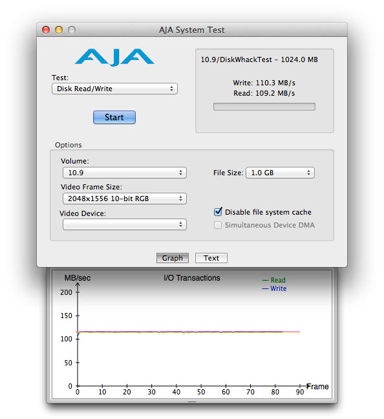Open the Test type dropdown

114,89
